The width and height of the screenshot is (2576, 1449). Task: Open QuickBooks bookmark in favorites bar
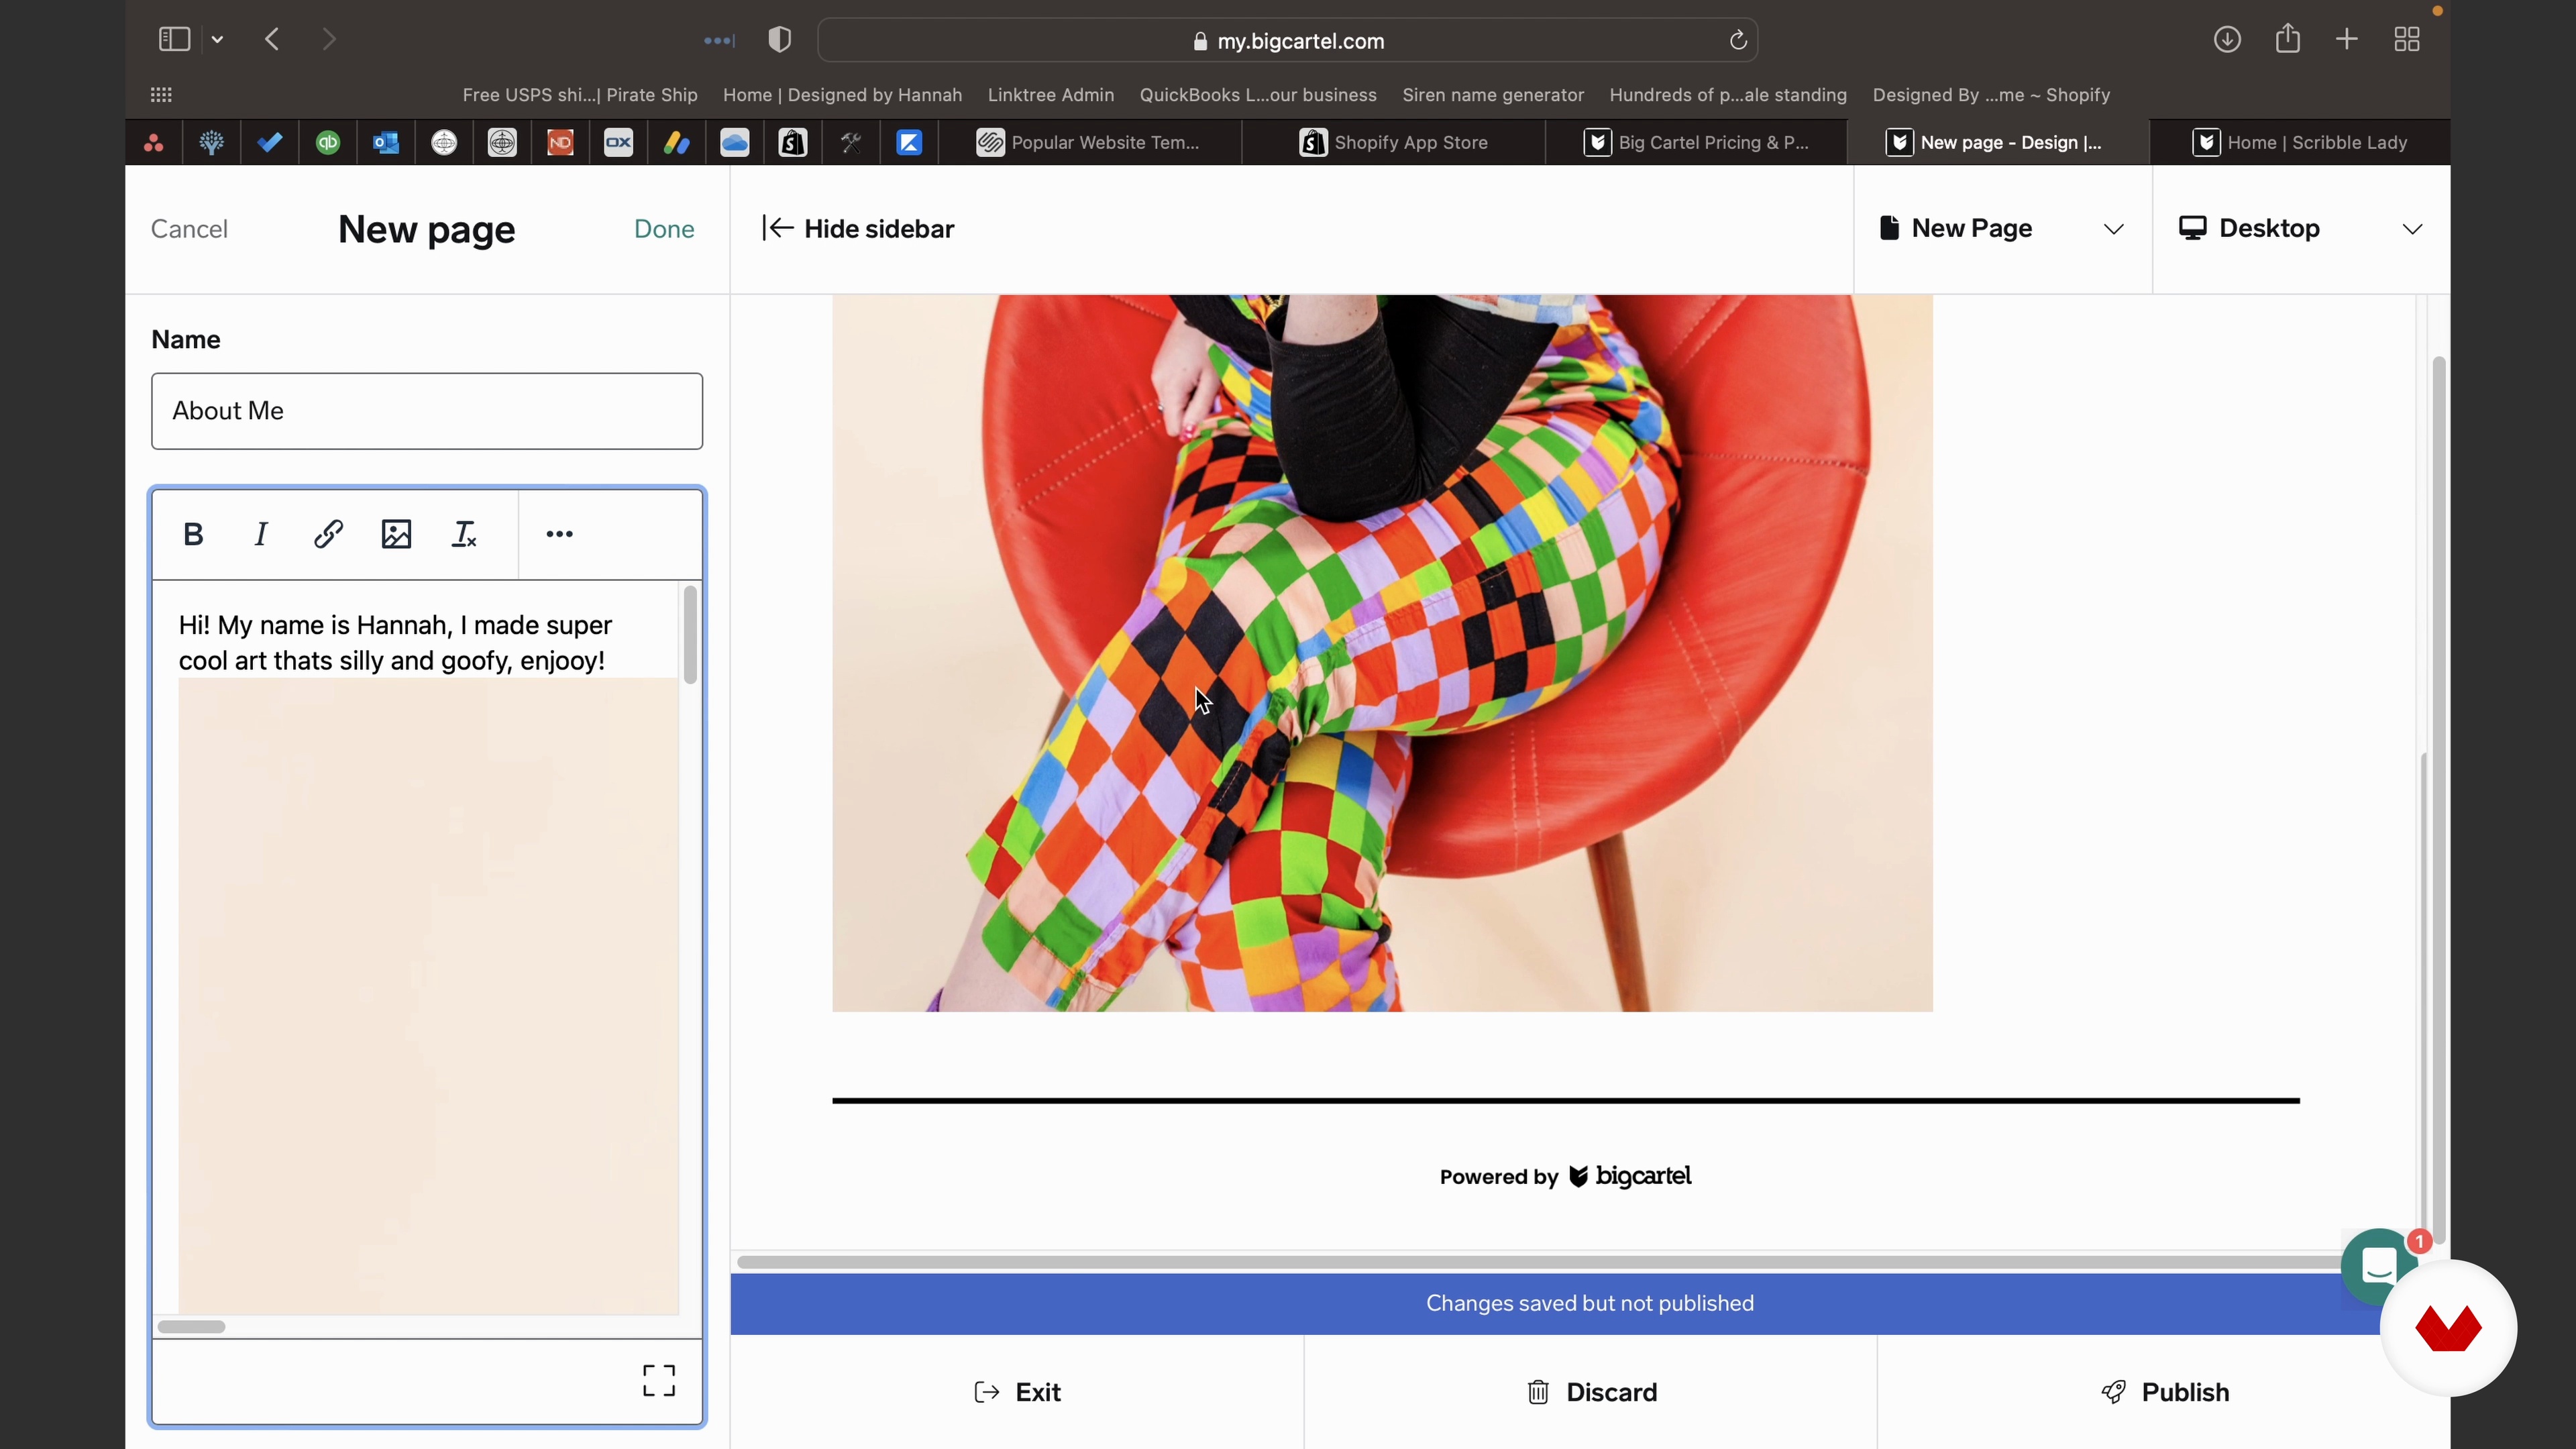pos(1258,95)
